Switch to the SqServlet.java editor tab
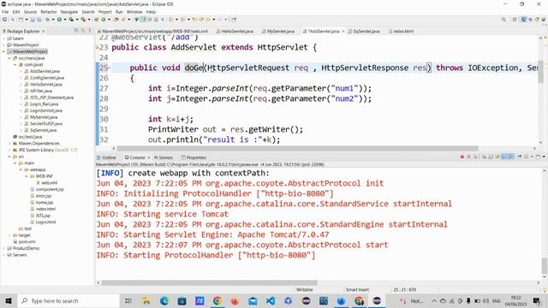 (363, 31)
